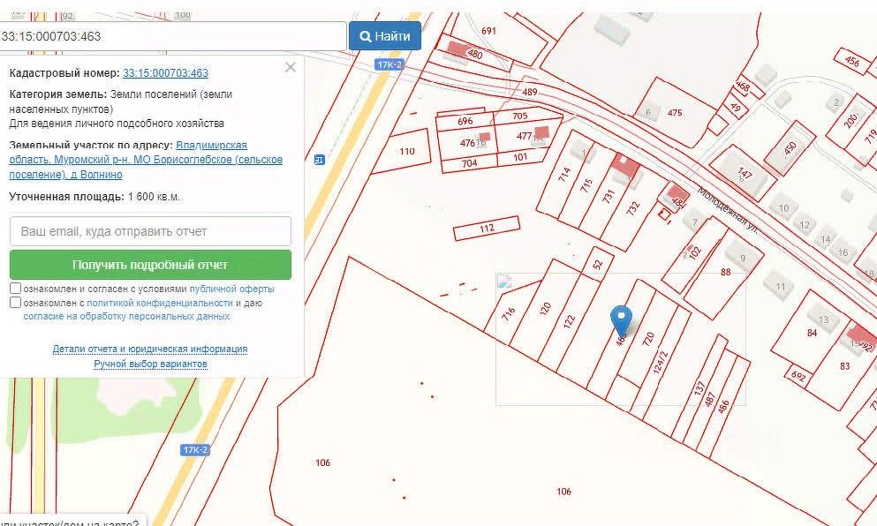Tick the публичной оферты agreement checkbox
Viewport: 877px width, 526px height.
tap(16, 289)
